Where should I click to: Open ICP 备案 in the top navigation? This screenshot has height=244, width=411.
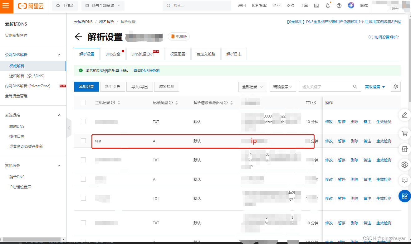coord(259,6)
